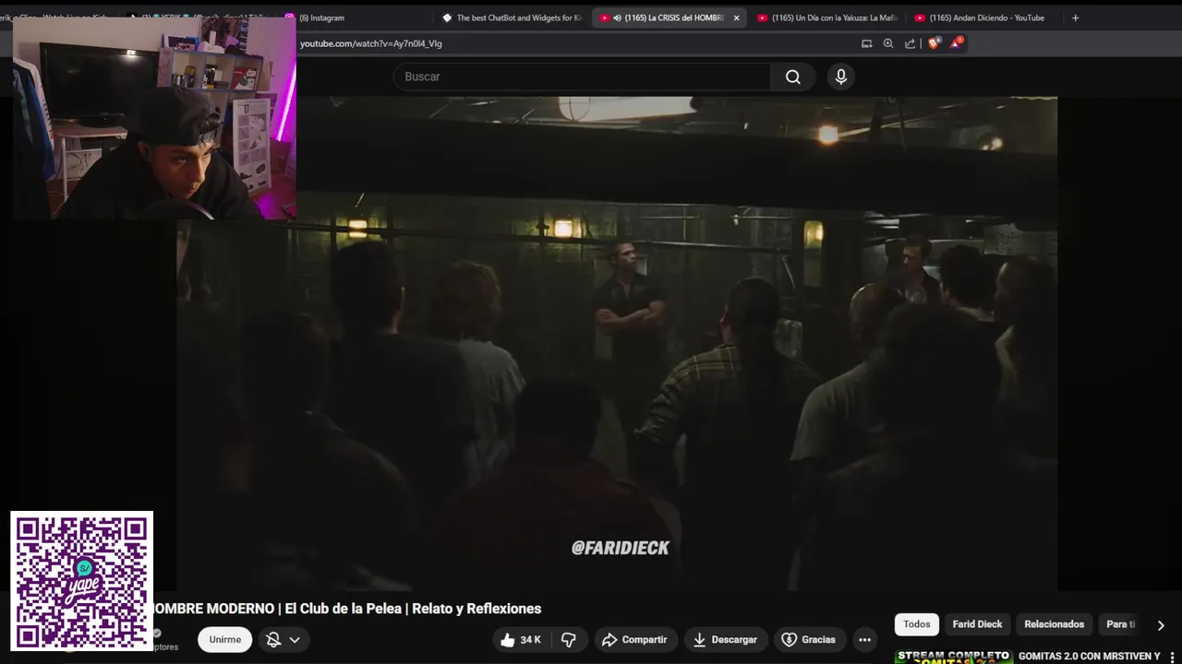Open the GOMITAS 2.0 recommended video thumbnail
Viewport: 1182px width, 664px height.
pos(954,657)
